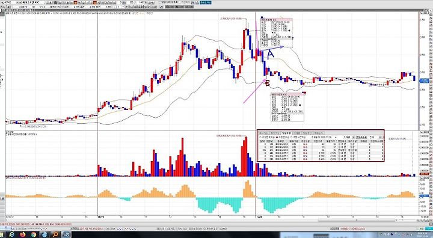The width and height of the screenshot is (433, 238).
Task: Click the high-price label above the chart peak
Action: click(x=231, y=19)
